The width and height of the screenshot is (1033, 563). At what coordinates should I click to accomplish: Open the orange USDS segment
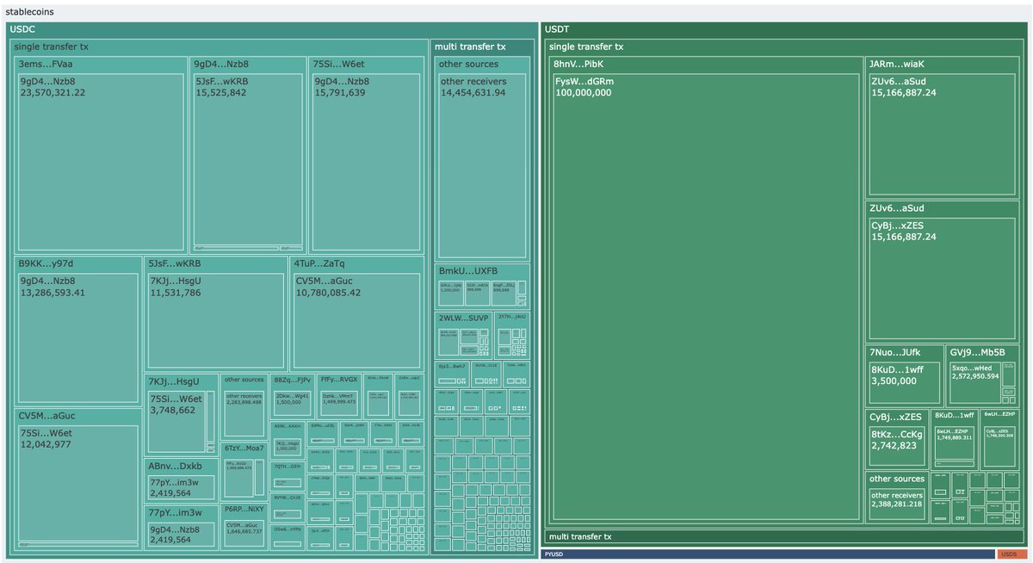point(1012,554)
